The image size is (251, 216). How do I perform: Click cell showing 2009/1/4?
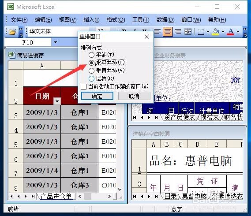42,171
